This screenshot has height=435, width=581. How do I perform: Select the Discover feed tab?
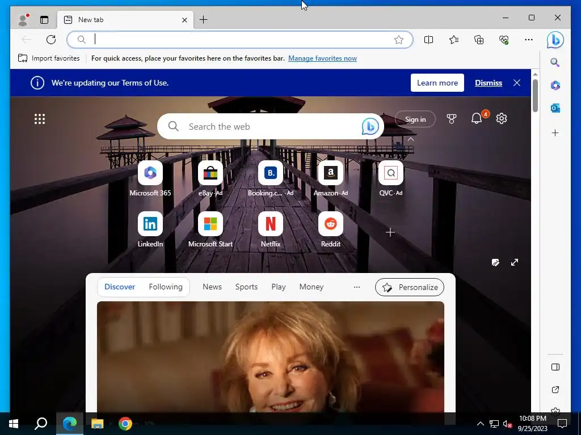tap(120, 287)
